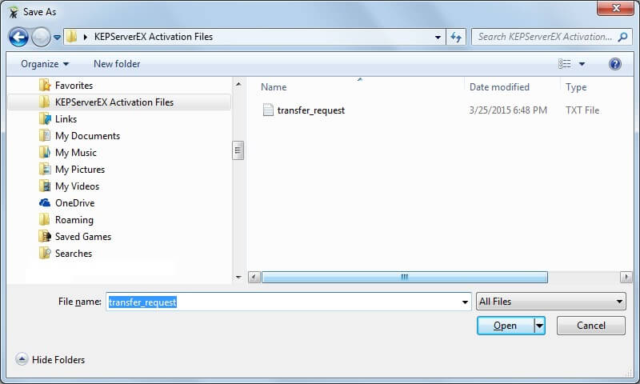Expand the All Files type dropdown
The height and width of the screenshot is (384, 640).
pyautogui.click(x=550, y=302)
